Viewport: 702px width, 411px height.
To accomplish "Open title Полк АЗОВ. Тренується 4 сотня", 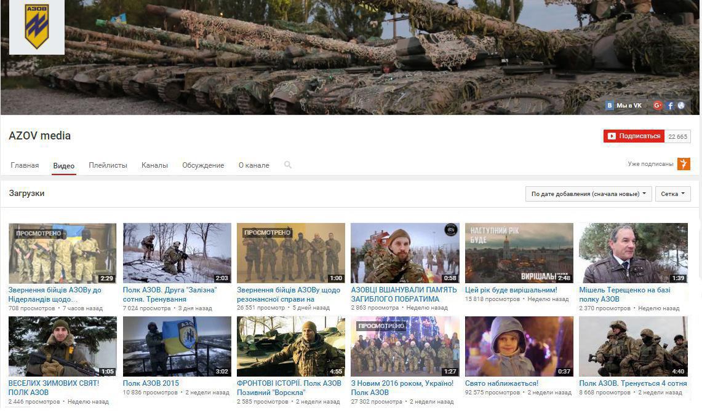I will pyautogui.click(x=633, y=383).
